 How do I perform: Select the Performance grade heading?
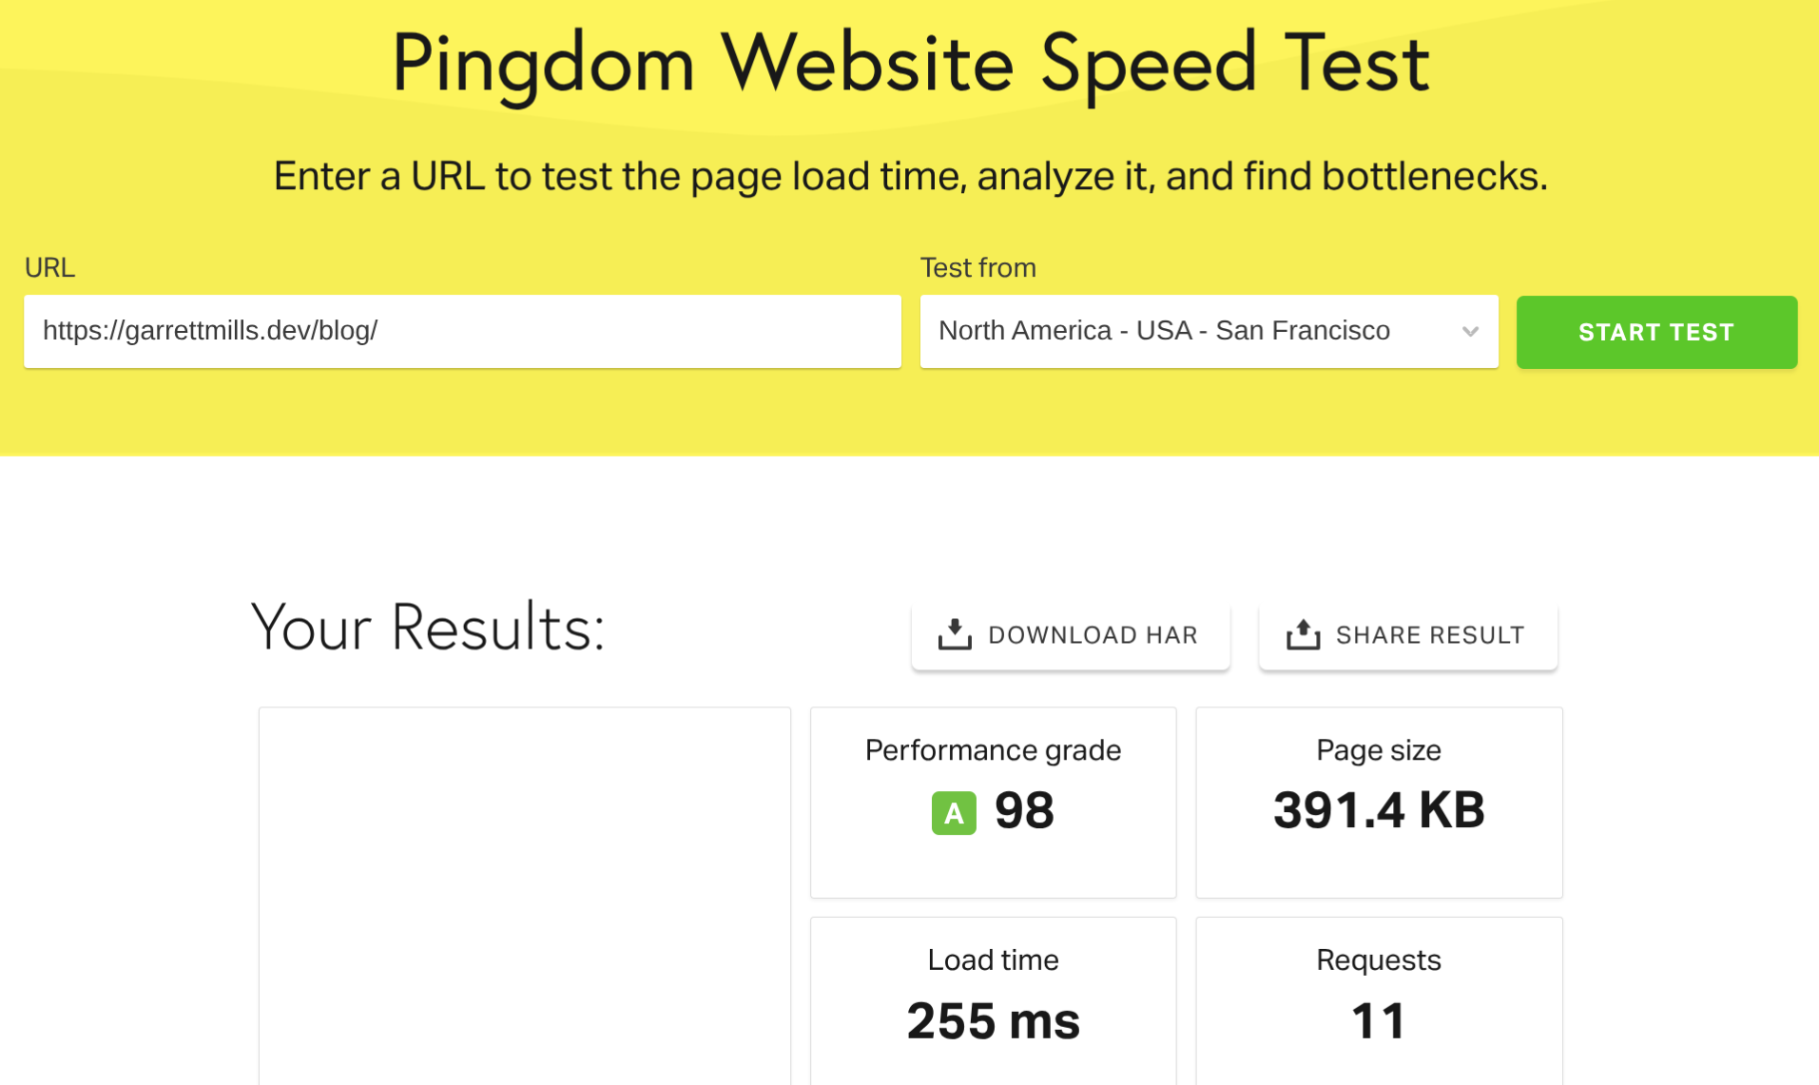993,750
